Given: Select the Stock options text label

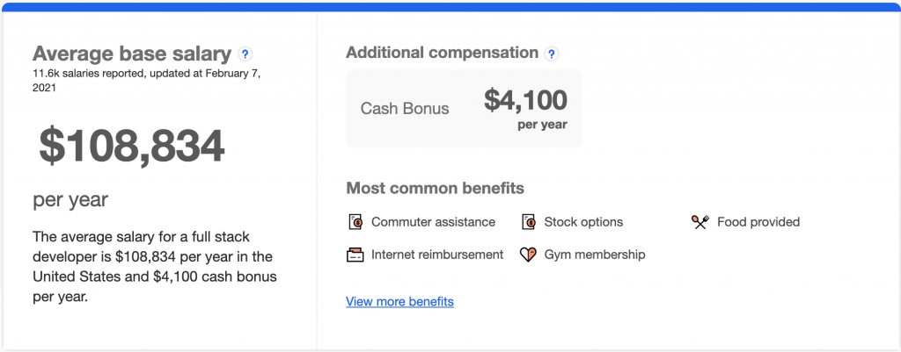Looking at the screenshot, I should [583, 222].
